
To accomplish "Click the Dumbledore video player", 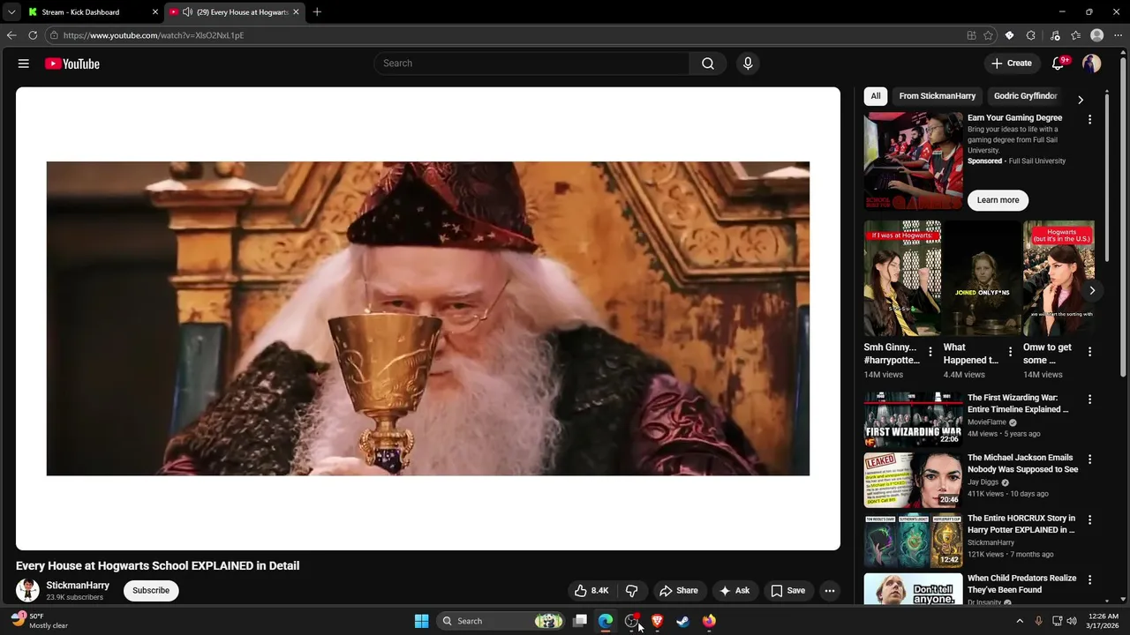I will tap(428, 318).
